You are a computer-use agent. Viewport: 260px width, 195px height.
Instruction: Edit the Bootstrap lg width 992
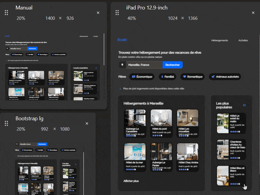tap(45, 129)
